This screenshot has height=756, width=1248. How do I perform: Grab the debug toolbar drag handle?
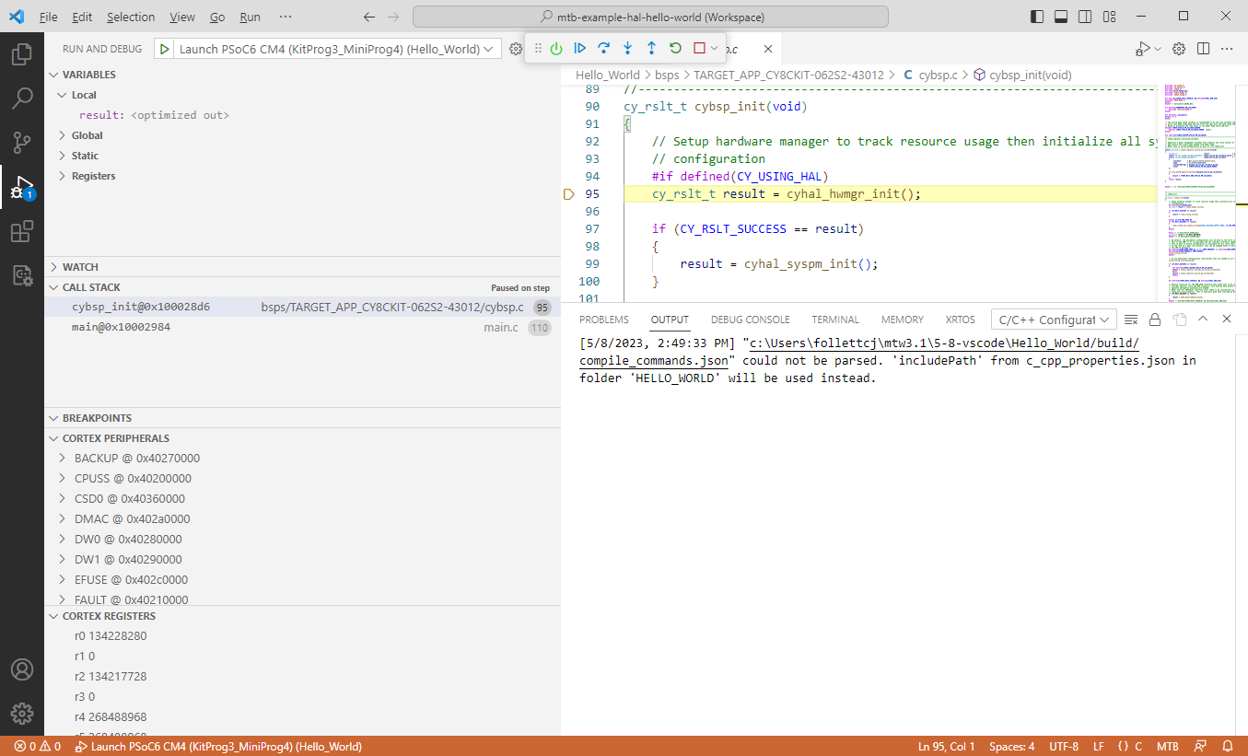tap(539, 49)
